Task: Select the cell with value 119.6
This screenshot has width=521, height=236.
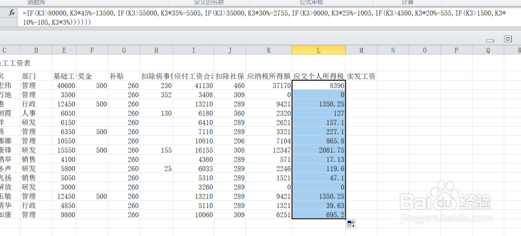Action: [319, 169]
